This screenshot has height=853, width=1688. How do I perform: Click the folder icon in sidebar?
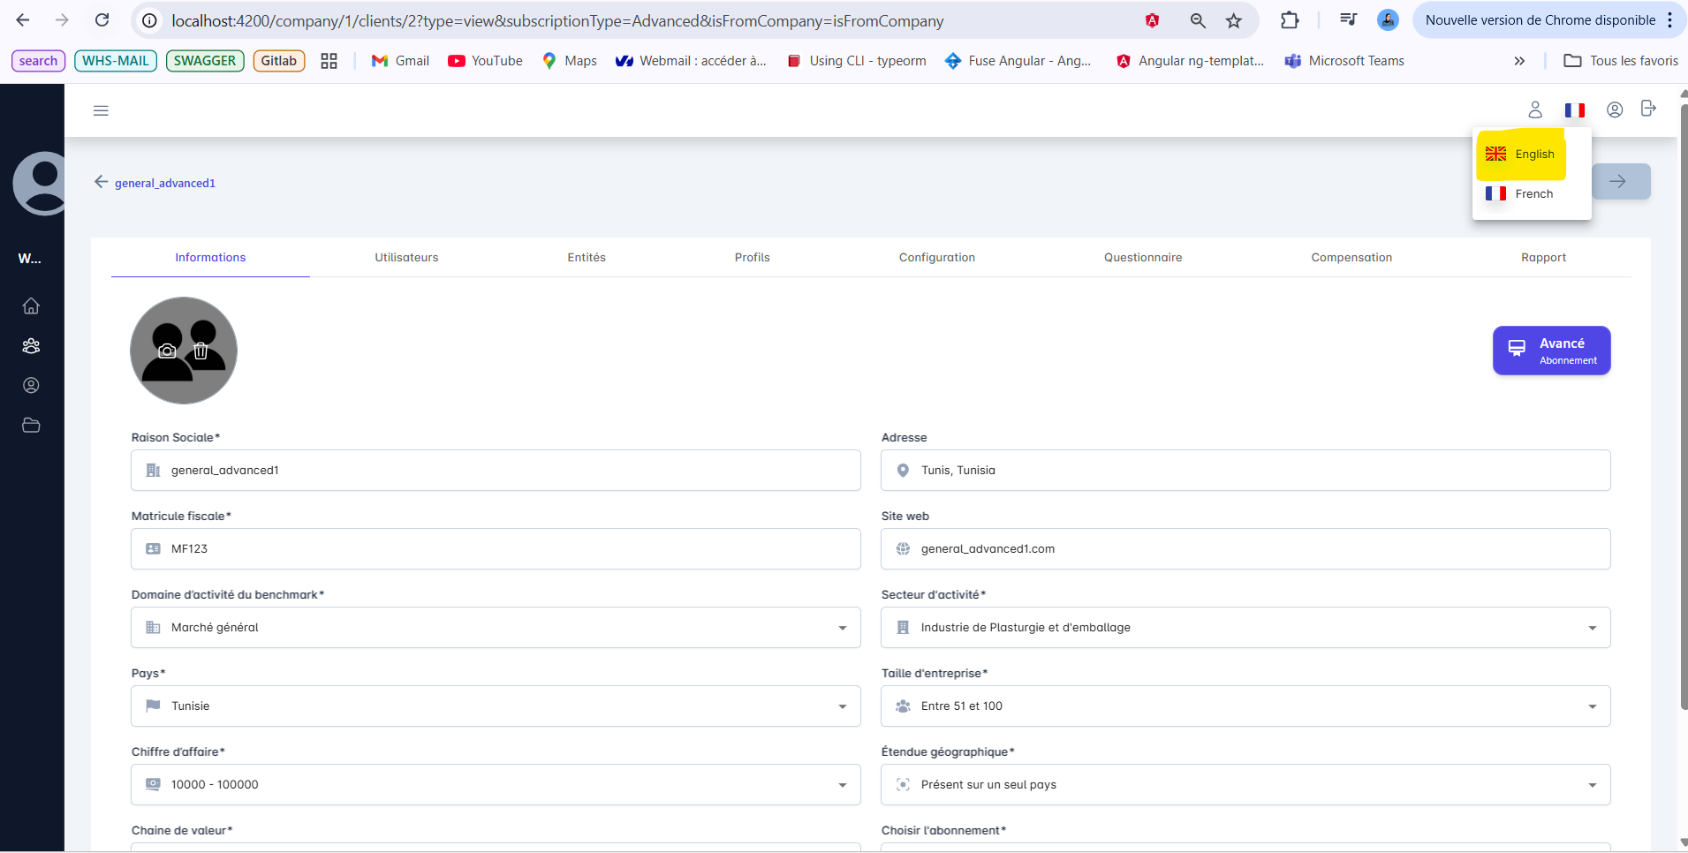[x=31, y=425]
